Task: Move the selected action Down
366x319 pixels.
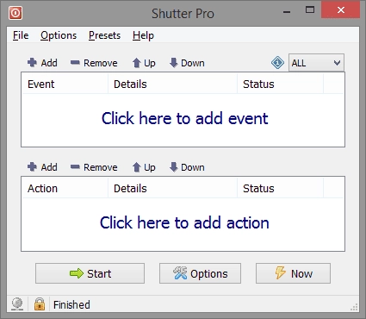Action: tap(187, 167)
